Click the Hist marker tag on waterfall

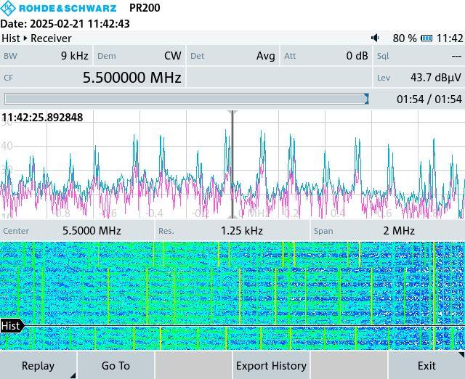(12, 326)
